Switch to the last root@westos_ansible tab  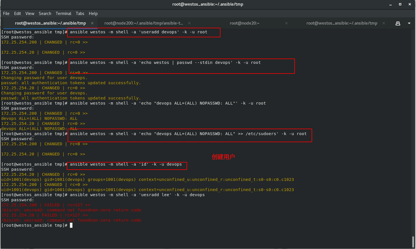(342, 23)
